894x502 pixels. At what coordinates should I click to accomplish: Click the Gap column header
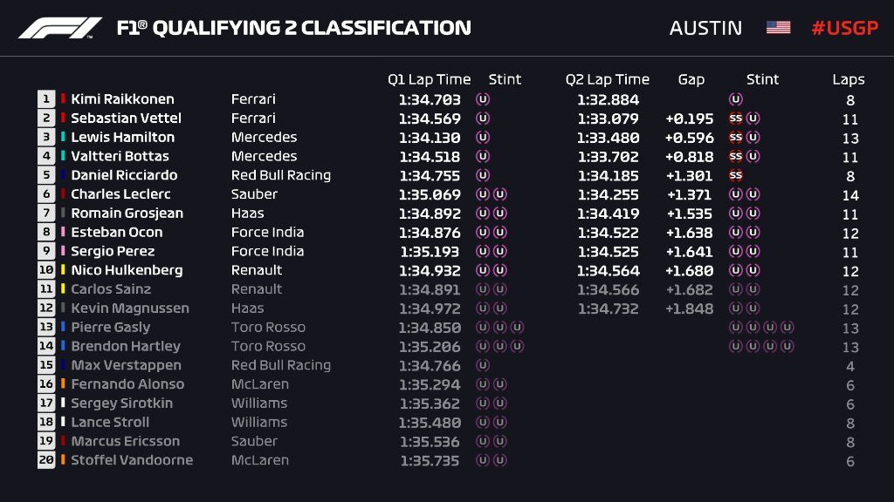pos(691,79)
